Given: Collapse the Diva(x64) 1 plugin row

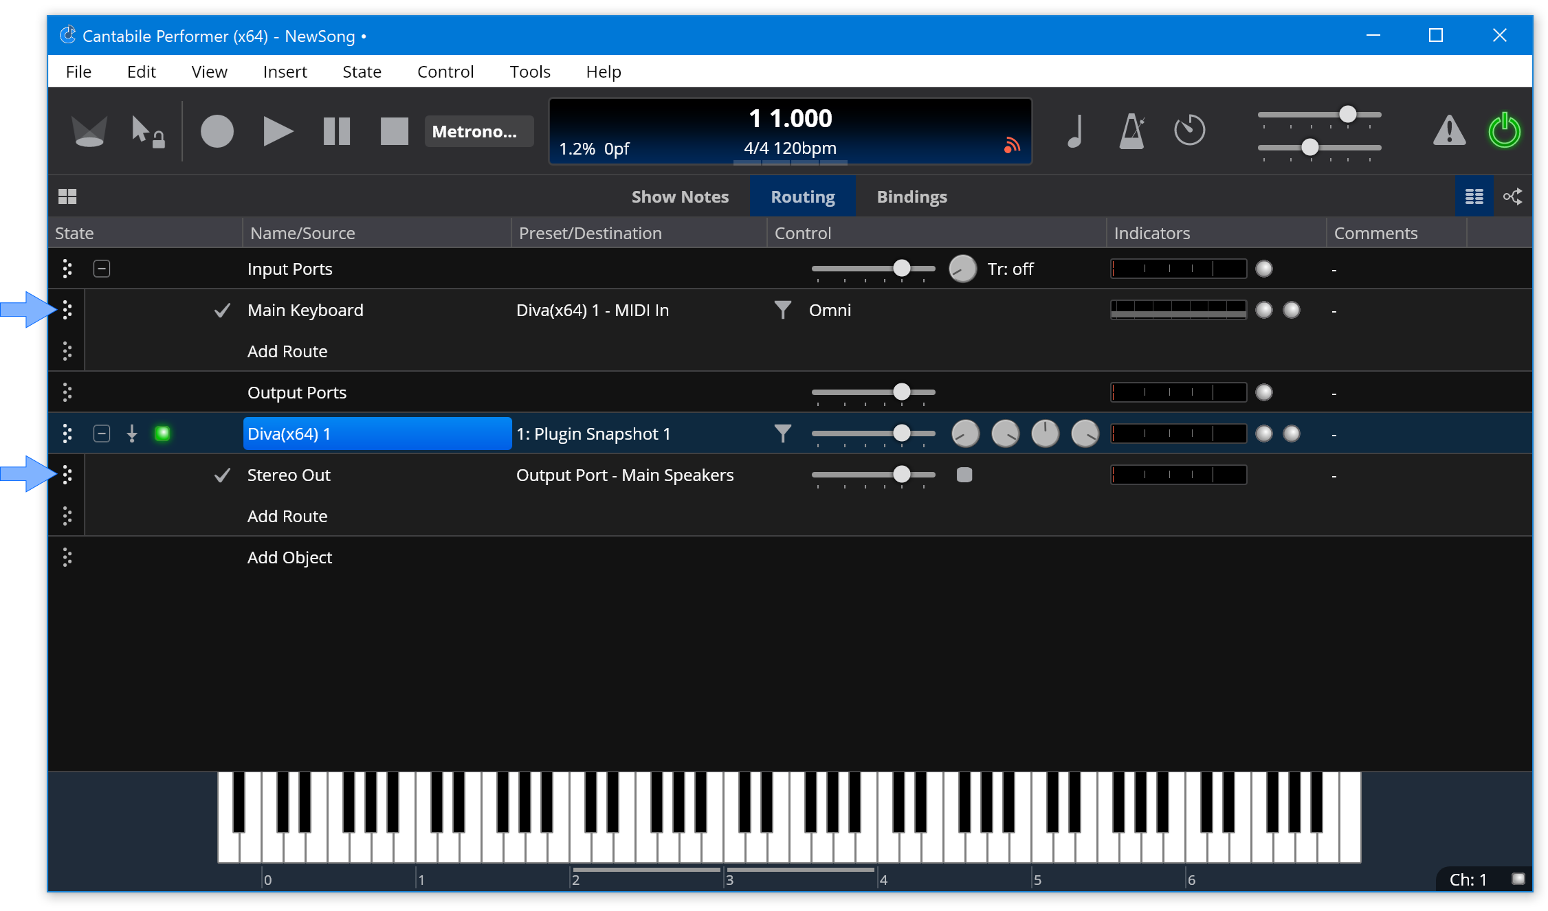Looking at the screenshot, I should point(102,434).
